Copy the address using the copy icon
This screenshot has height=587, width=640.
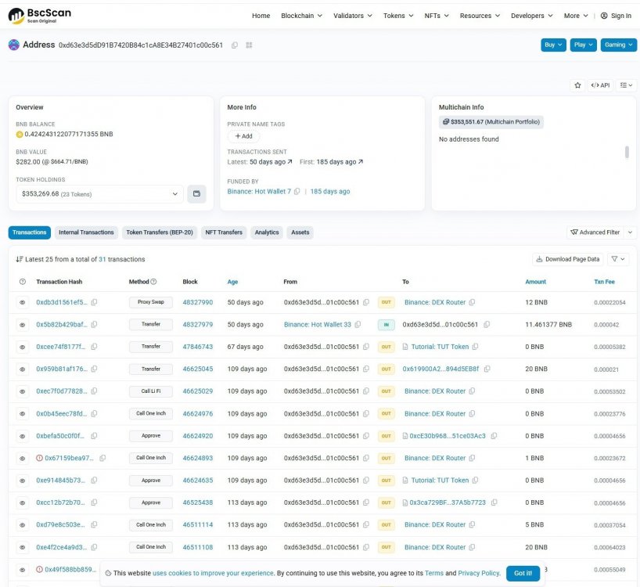pos(235,45)
